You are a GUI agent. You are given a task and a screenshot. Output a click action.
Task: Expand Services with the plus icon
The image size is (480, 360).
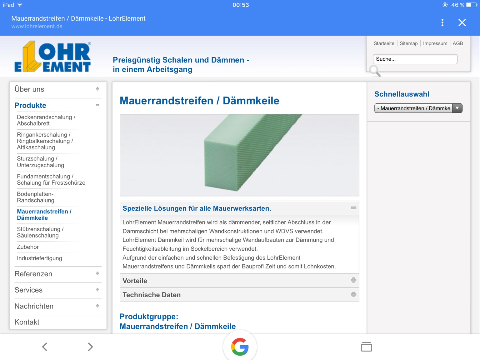[97, 290]
